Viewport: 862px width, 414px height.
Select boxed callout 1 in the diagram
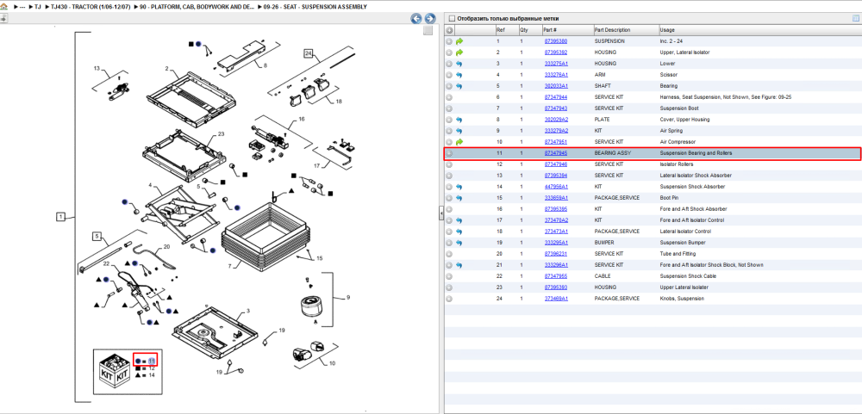[61, 217]
